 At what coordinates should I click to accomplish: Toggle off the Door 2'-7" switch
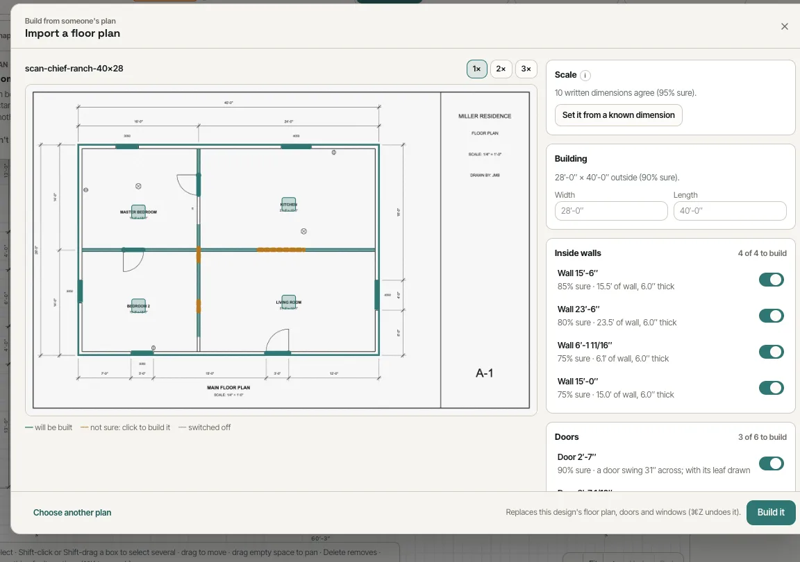(x=771, y=463)
